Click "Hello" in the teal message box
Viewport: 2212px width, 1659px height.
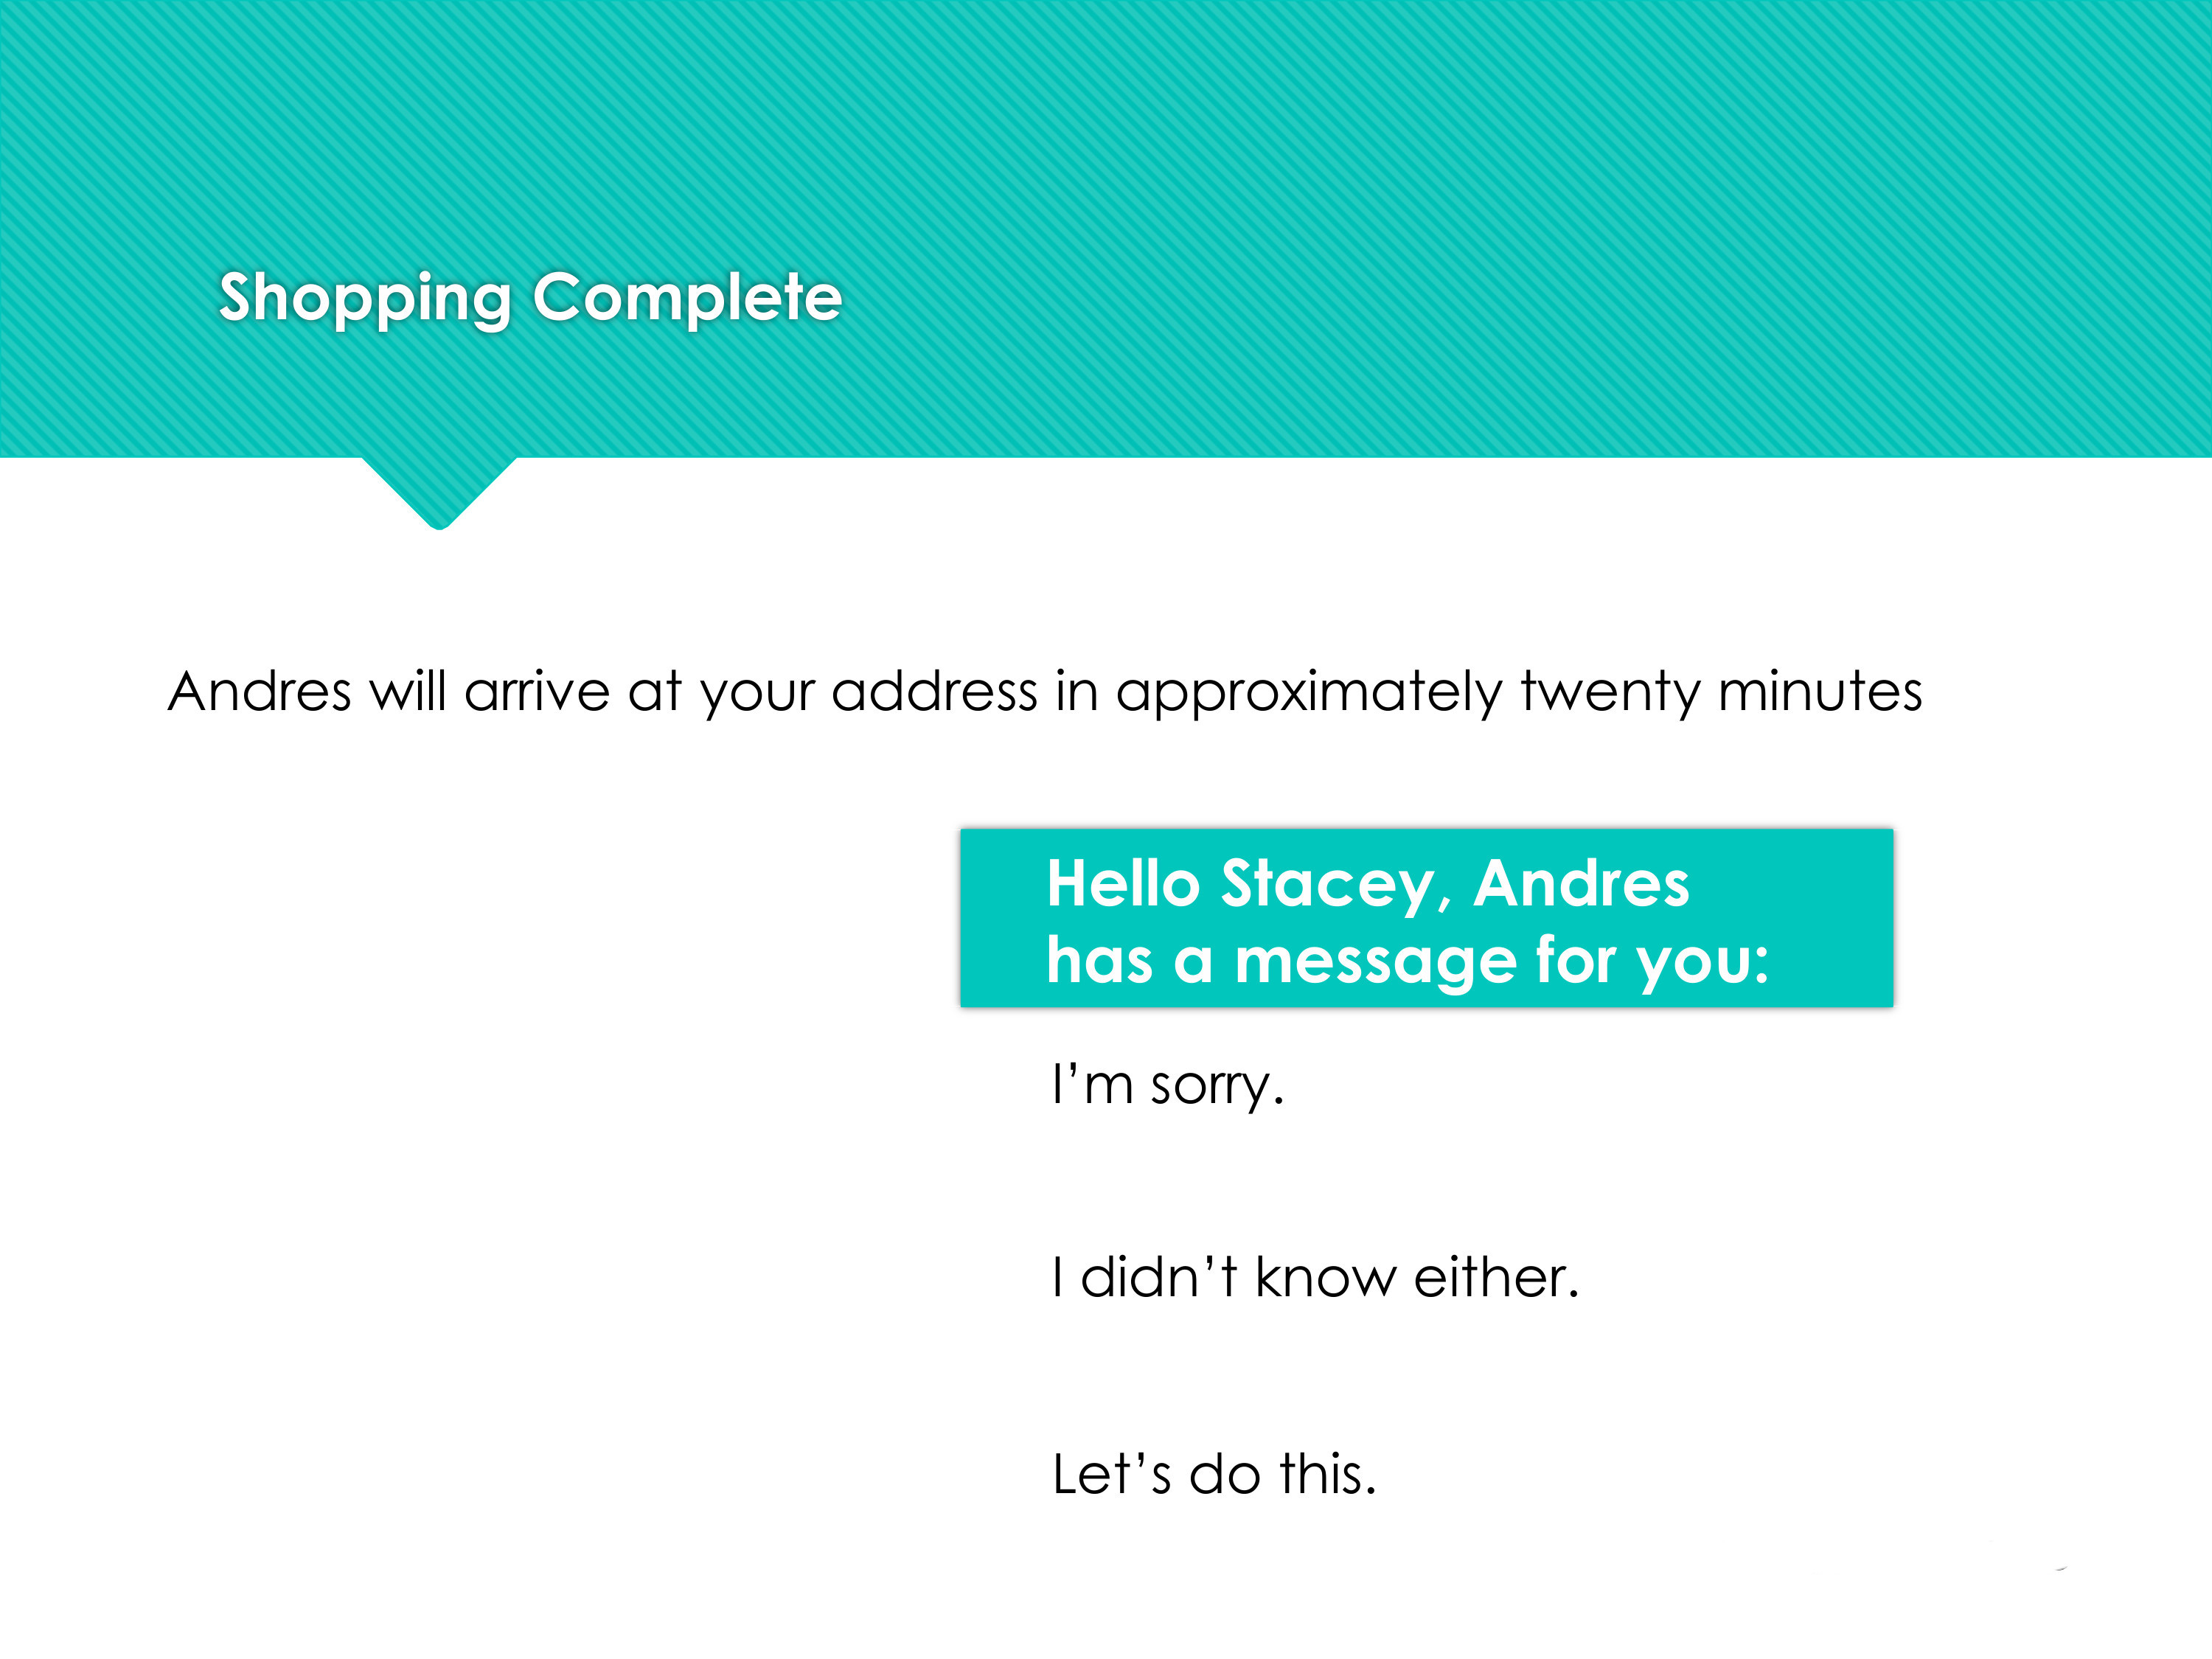click(1123, 884)
